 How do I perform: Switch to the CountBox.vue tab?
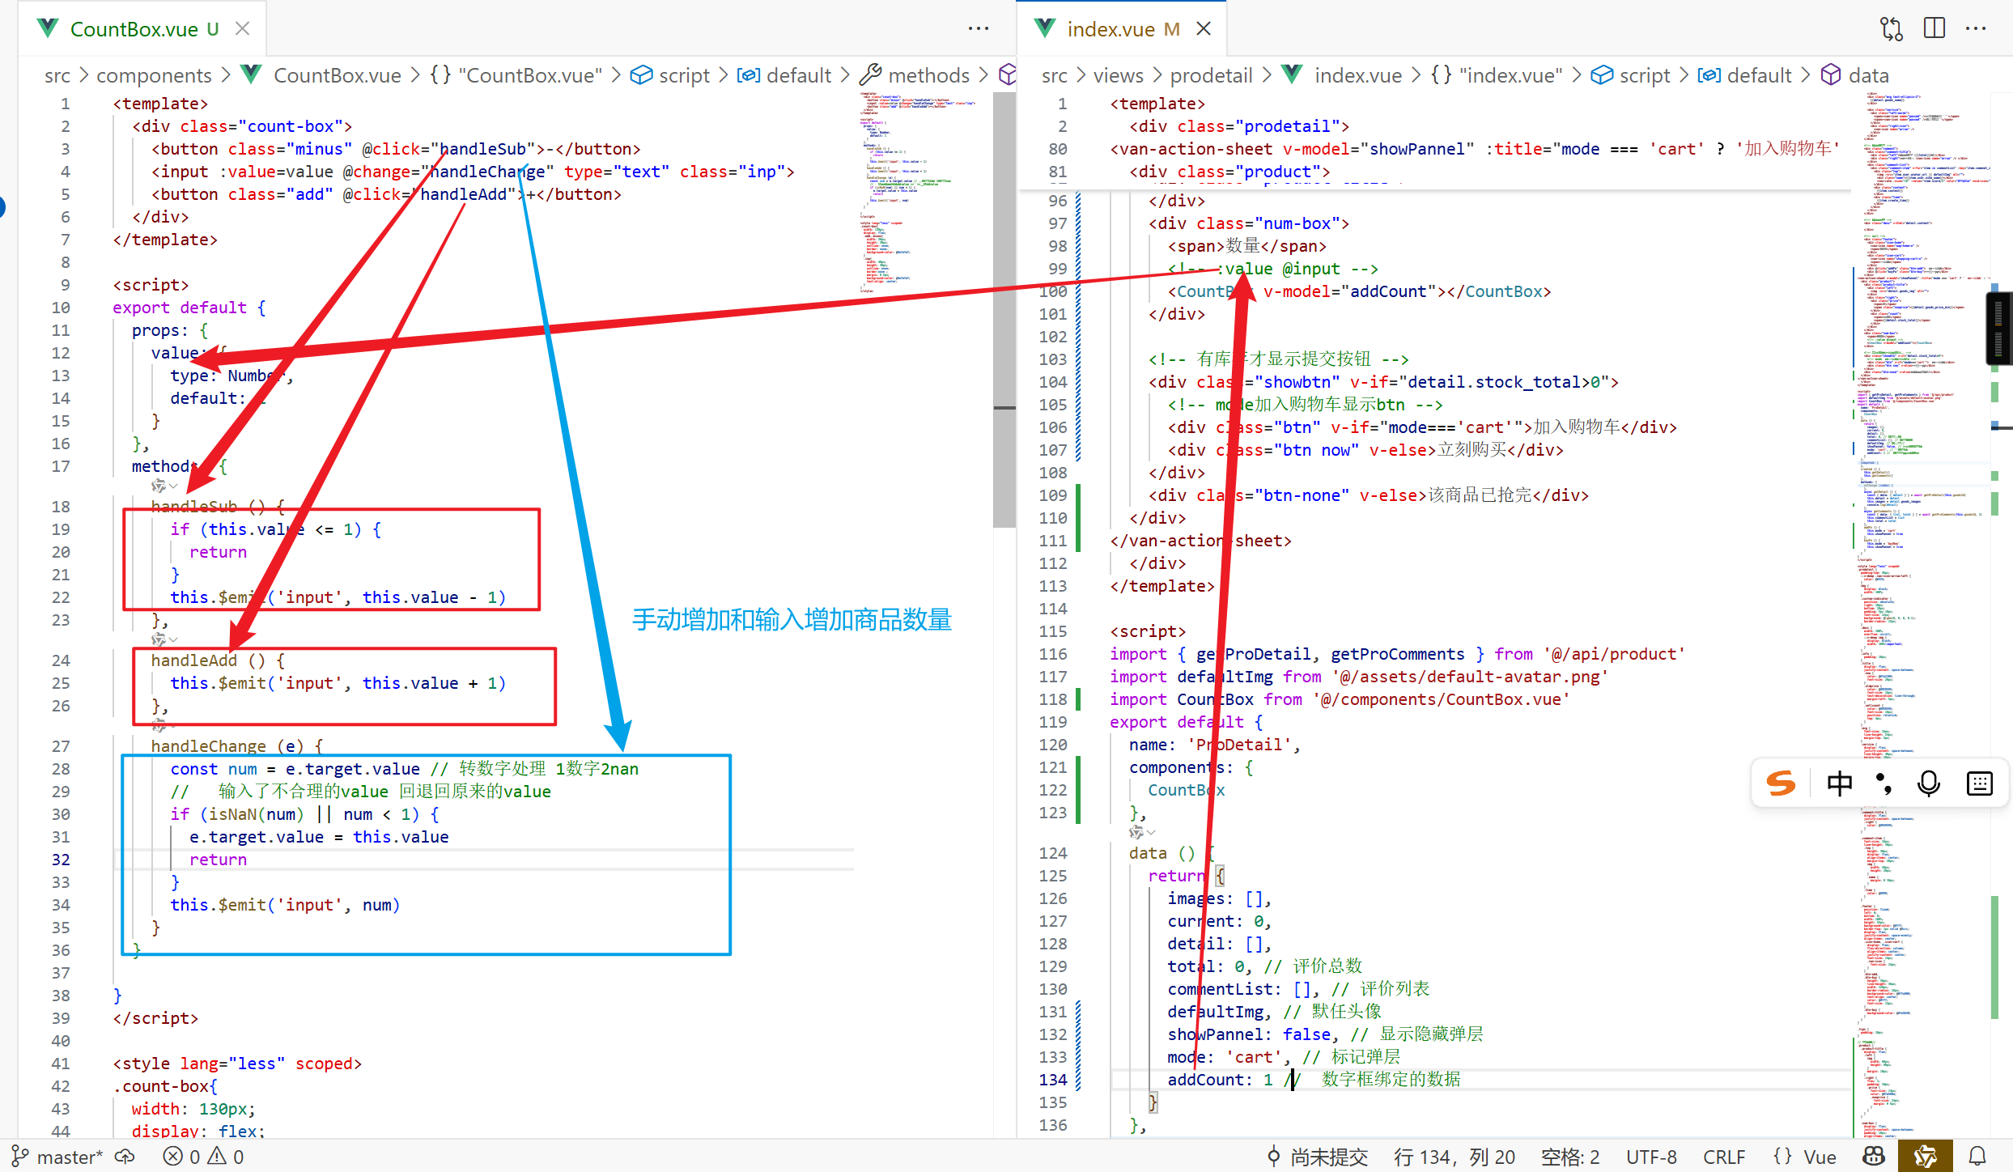[134, 29]
